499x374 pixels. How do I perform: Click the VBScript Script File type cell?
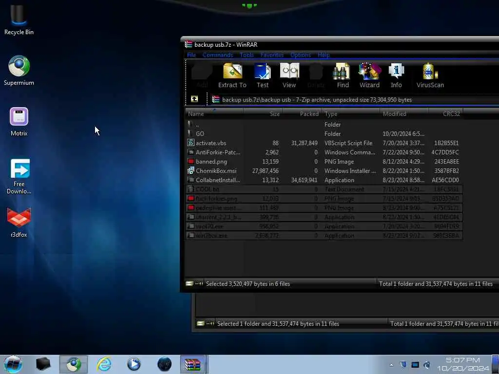point(348,143)
